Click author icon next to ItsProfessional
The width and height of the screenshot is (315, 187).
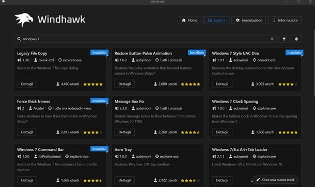pyautogui.click(x=36, y=156)
